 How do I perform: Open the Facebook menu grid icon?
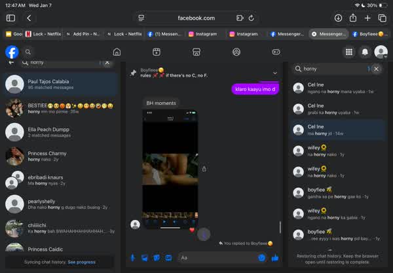(349, 52)
